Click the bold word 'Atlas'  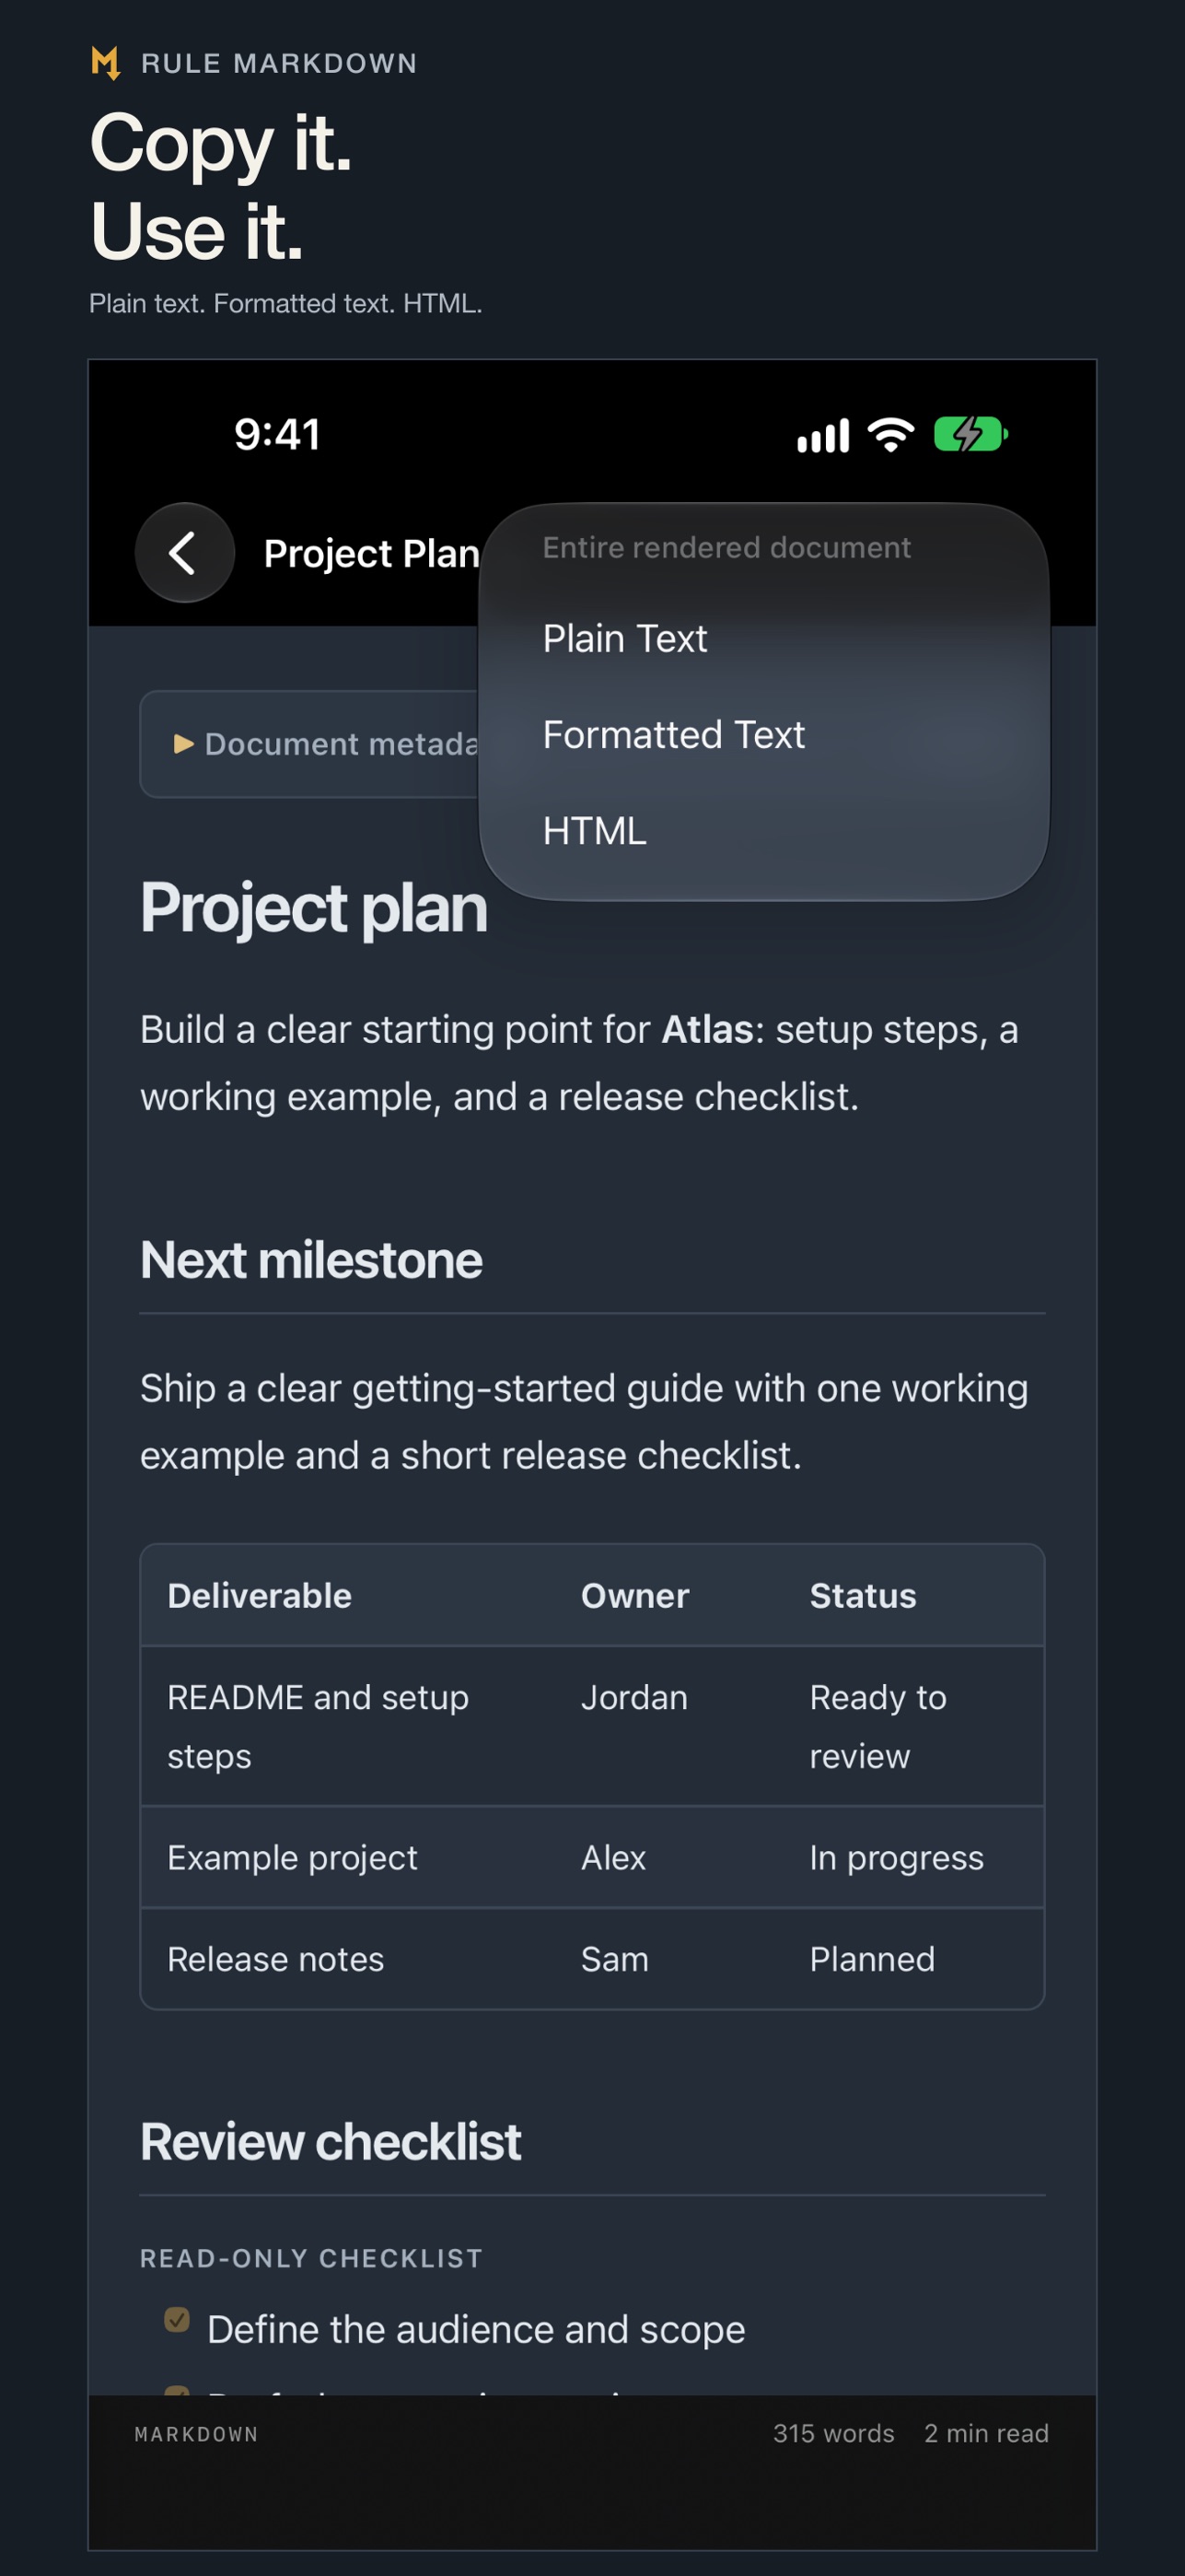[707, 1030]
